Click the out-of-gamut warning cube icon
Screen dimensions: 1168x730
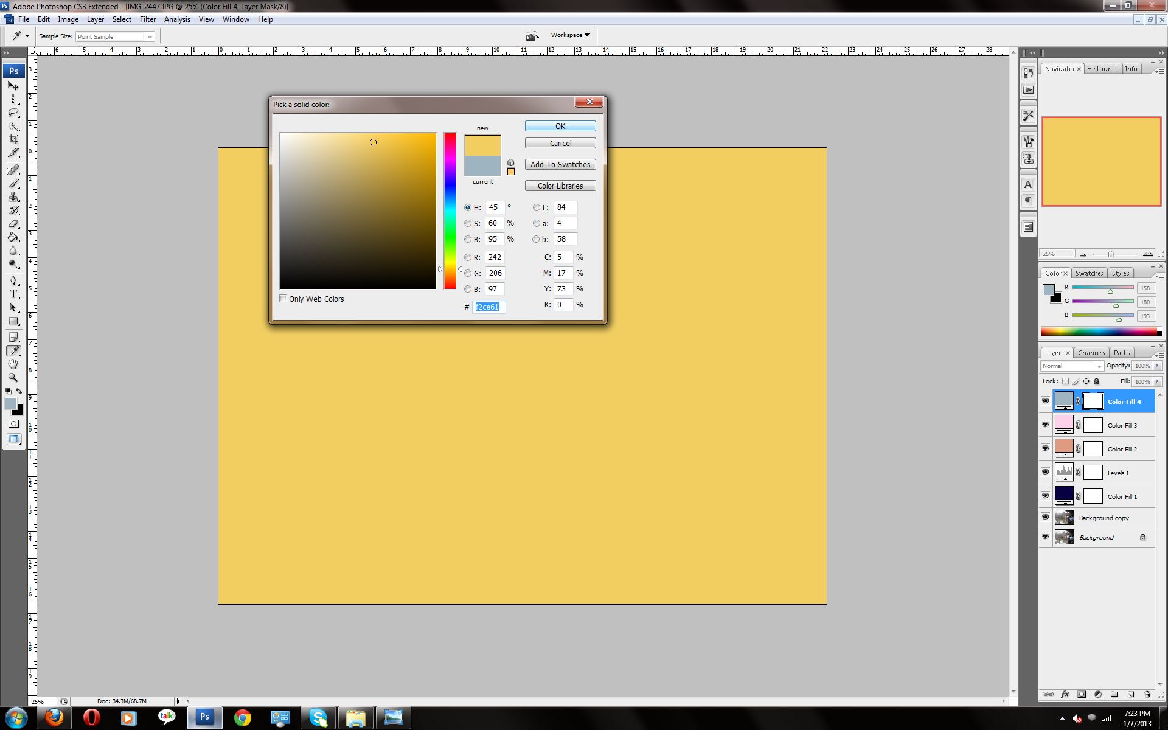(511, 162)
